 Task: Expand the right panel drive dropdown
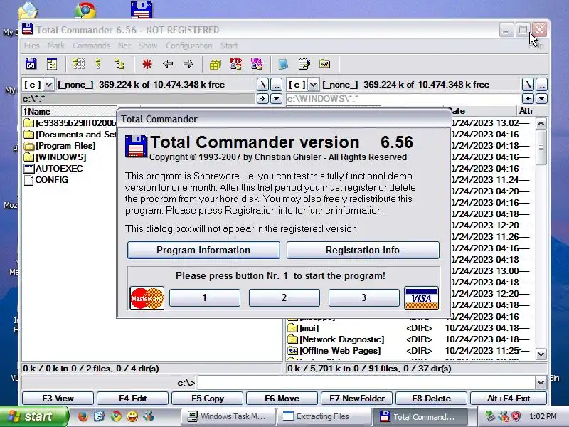(x=313, y=85)
